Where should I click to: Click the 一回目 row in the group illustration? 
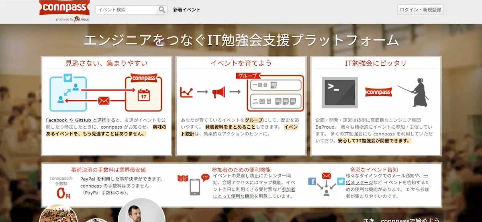(276, 85)
